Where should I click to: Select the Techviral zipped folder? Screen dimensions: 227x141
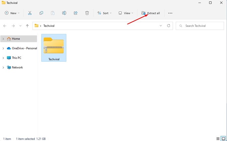(54, 48)
